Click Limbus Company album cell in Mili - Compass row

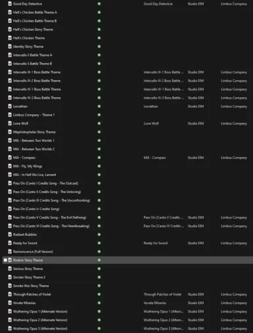(234, 158)
